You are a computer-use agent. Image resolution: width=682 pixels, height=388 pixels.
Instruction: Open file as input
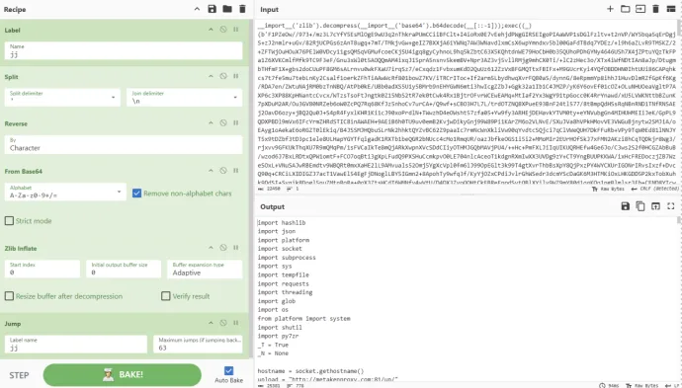[640, 9]
